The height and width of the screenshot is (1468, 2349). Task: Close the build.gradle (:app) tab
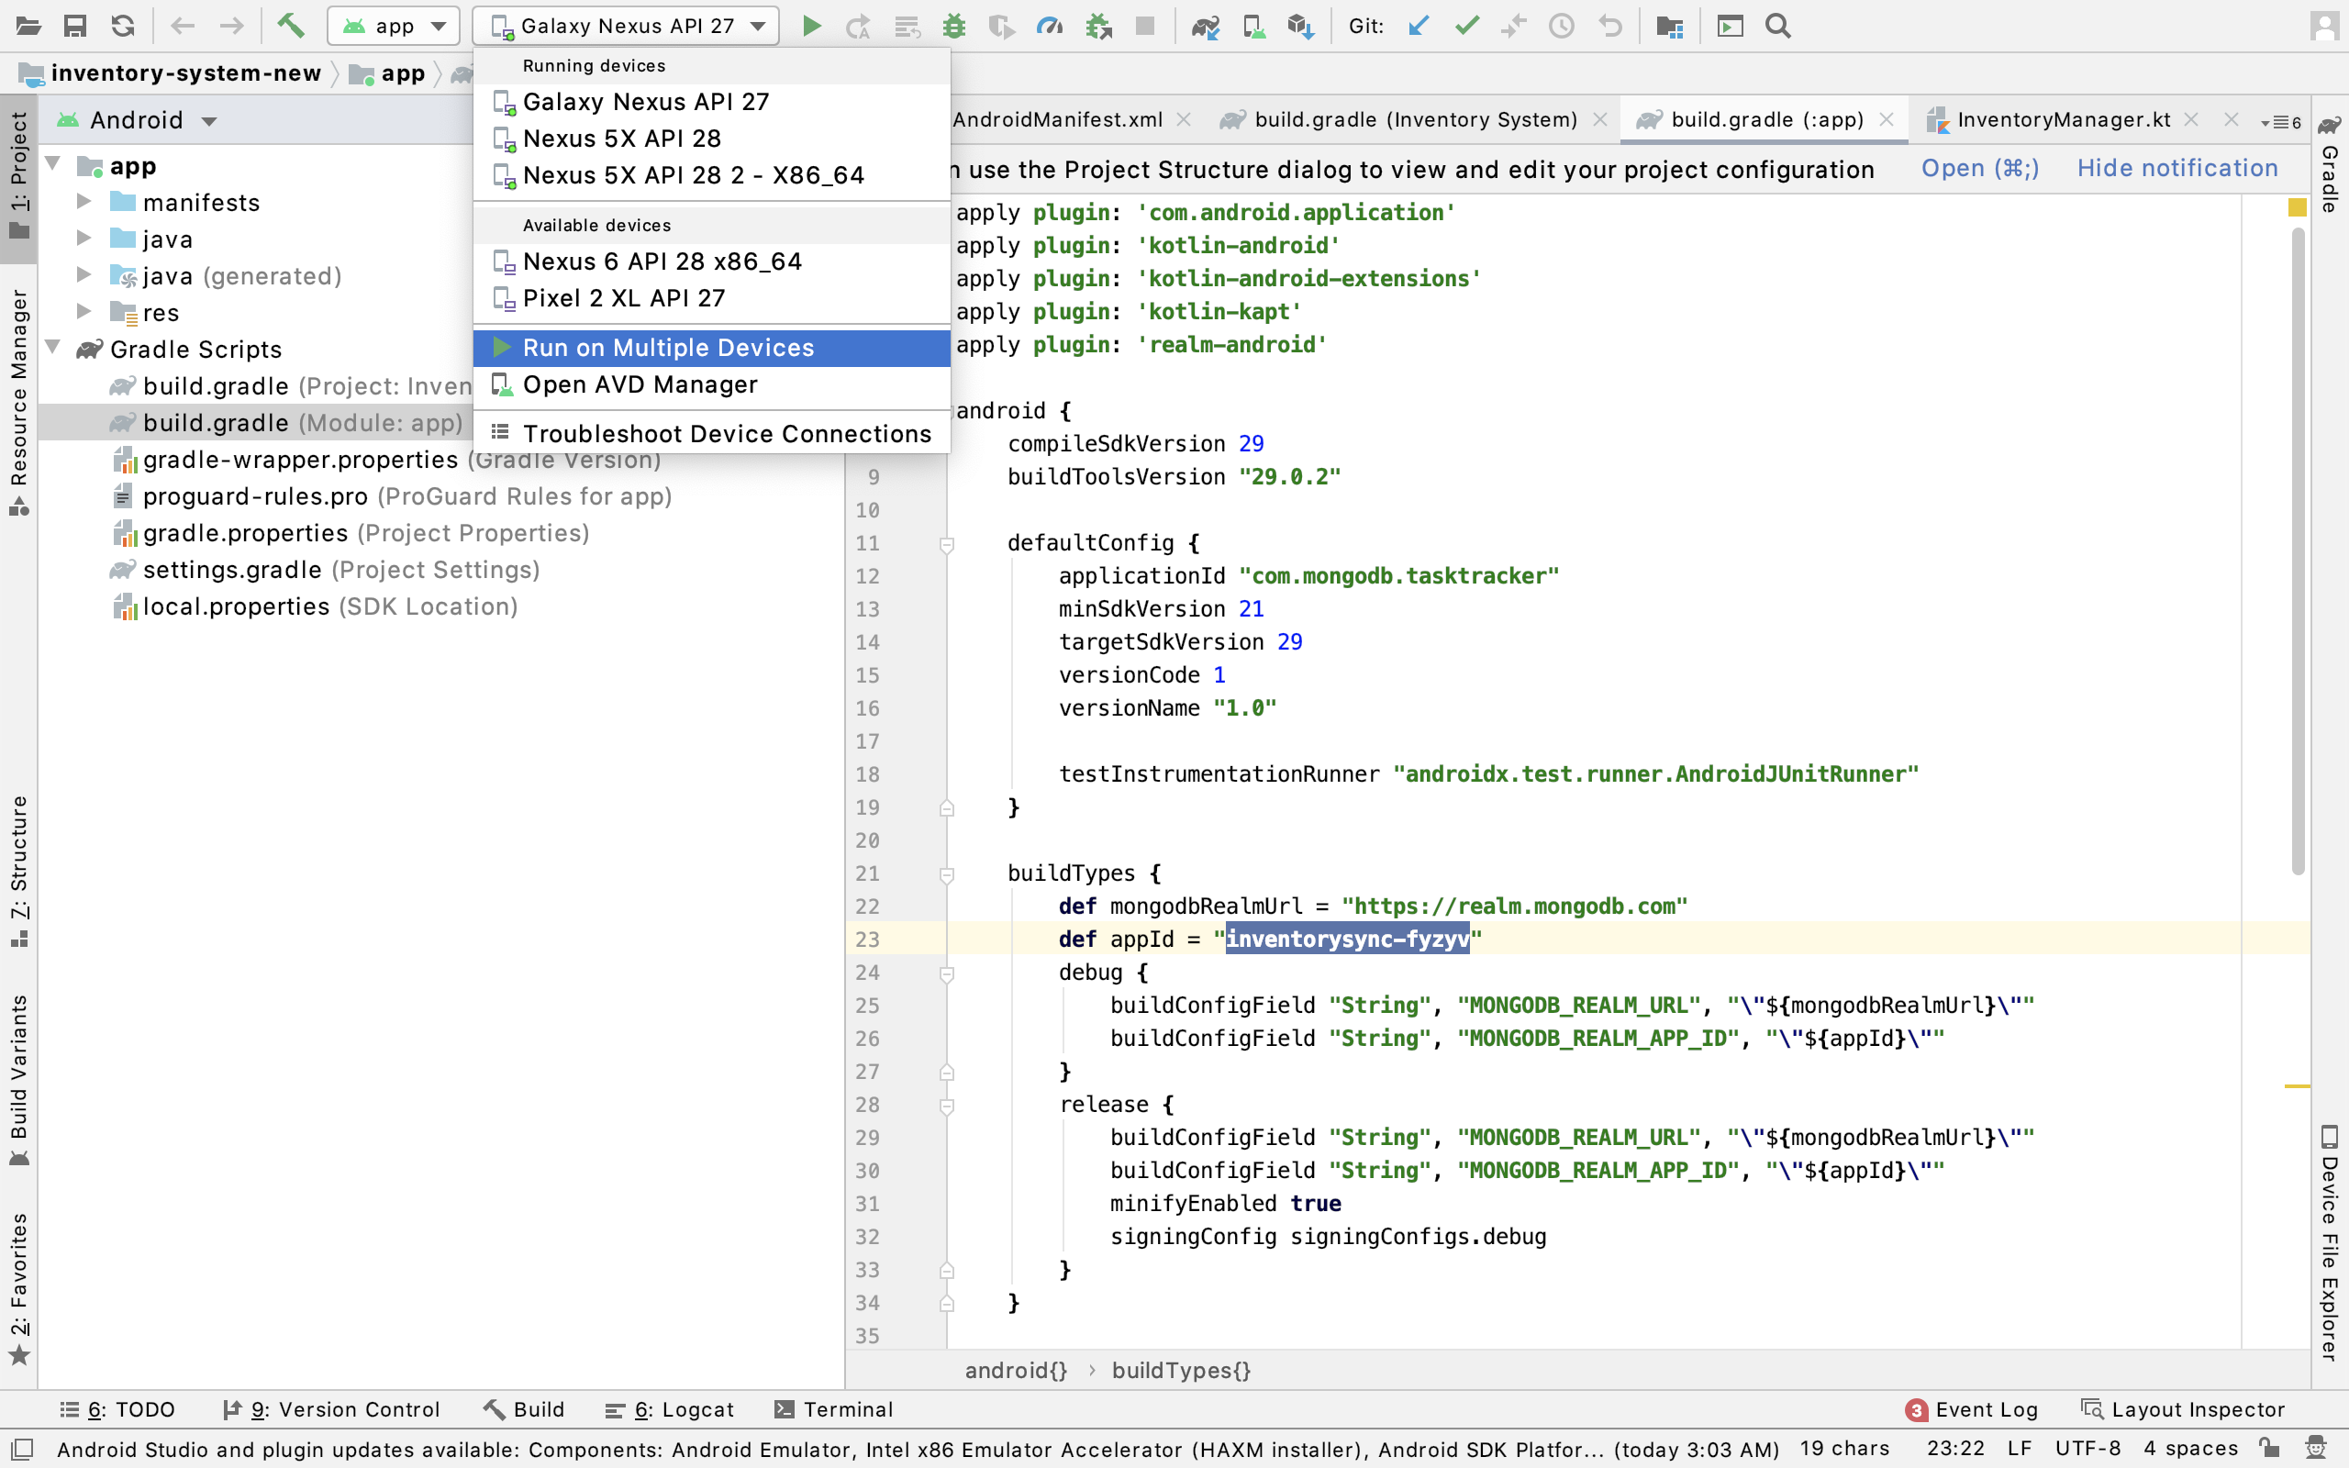coord(1887,120)
